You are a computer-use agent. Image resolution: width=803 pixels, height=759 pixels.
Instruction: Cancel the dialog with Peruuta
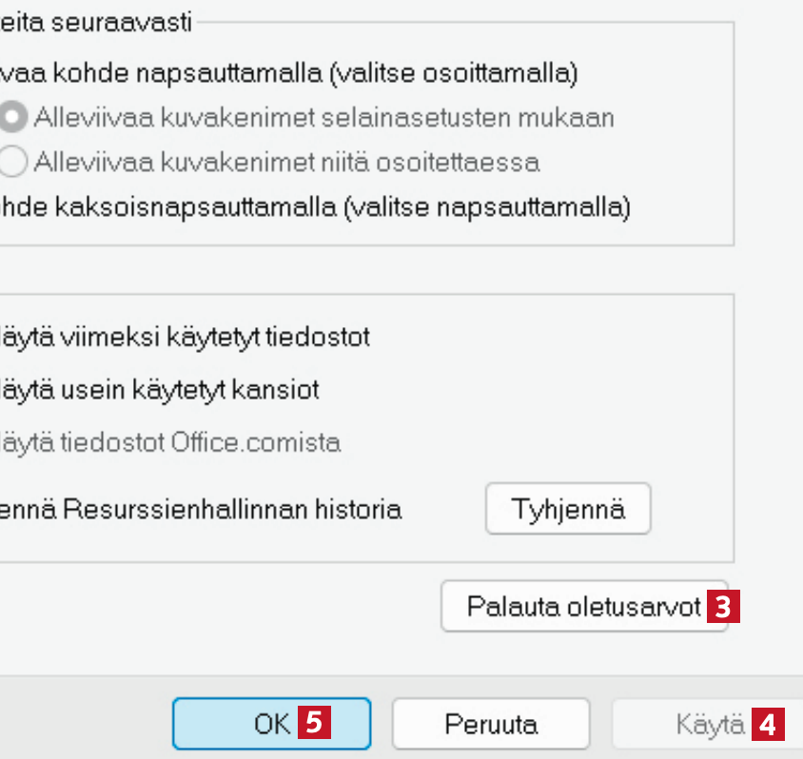click(490, 725)
